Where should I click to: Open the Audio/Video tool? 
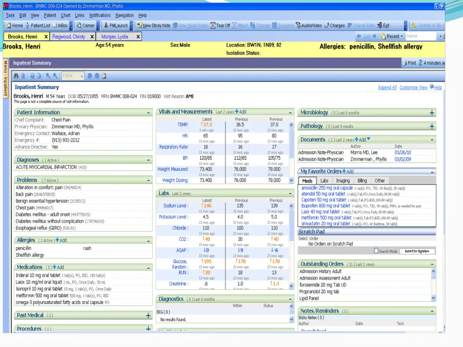tap(309, 26)
